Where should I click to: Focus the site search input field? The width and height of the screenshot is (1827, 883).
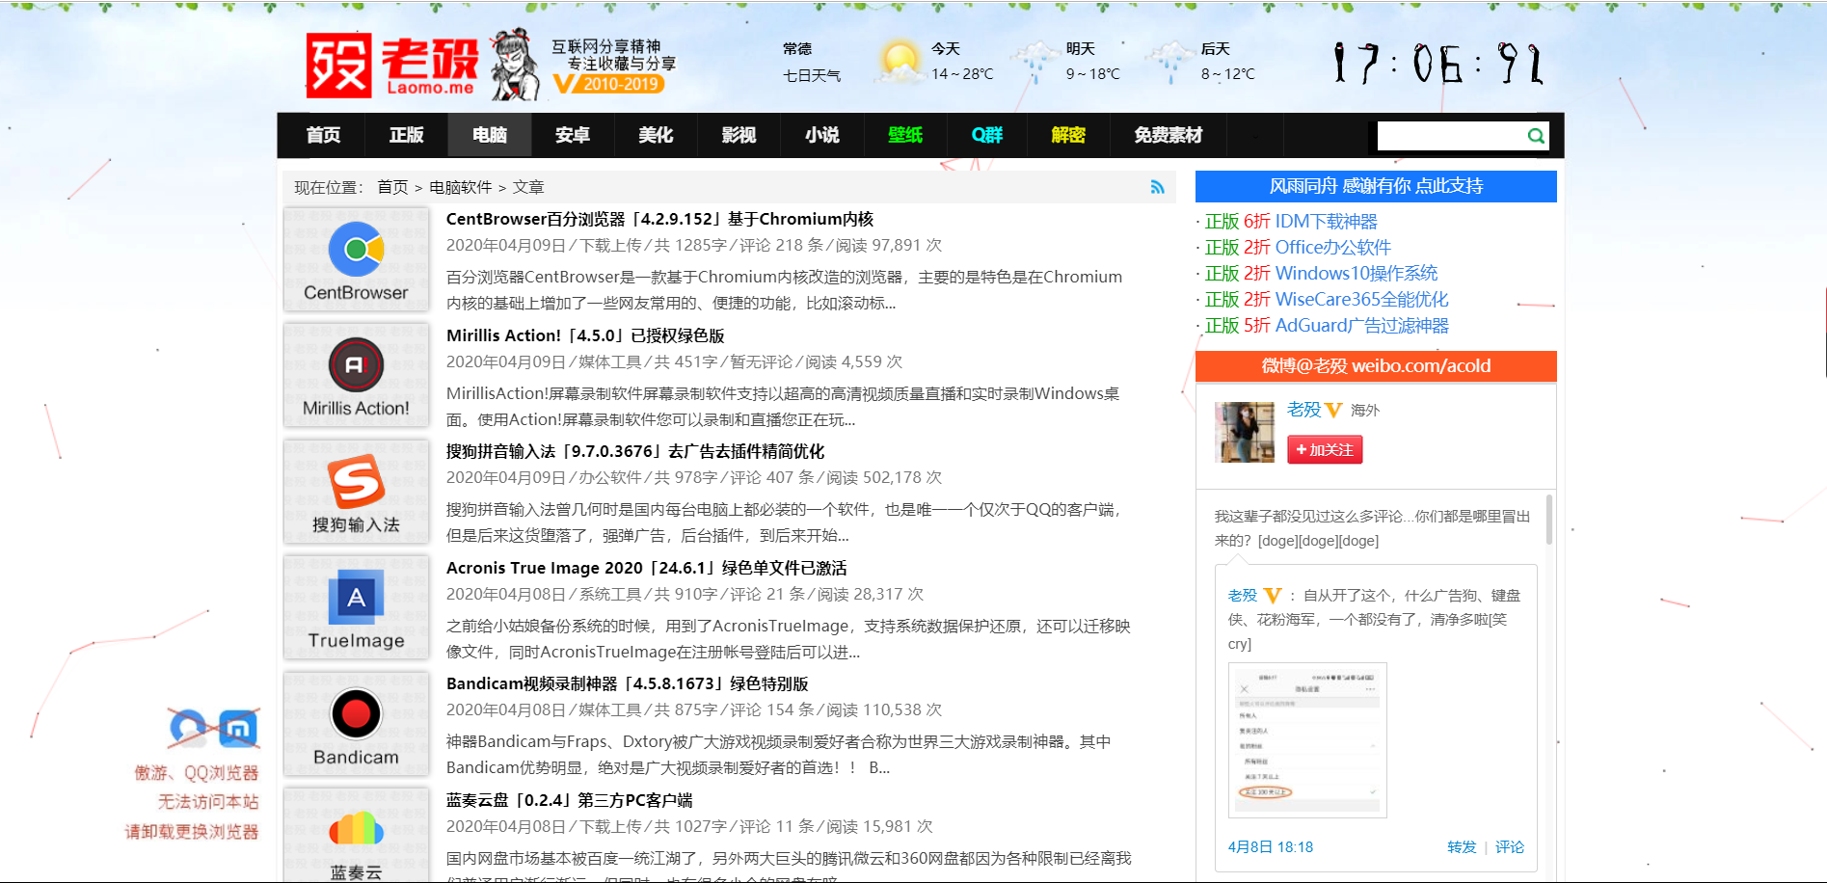1451,136
